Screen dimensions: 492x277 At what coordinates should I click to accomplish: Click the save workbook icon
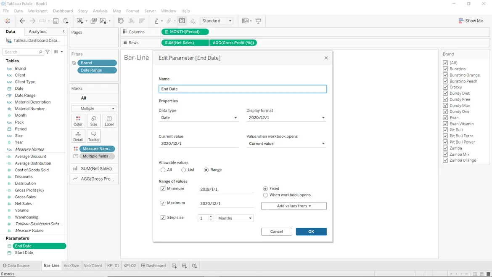(x=56, y=21)
